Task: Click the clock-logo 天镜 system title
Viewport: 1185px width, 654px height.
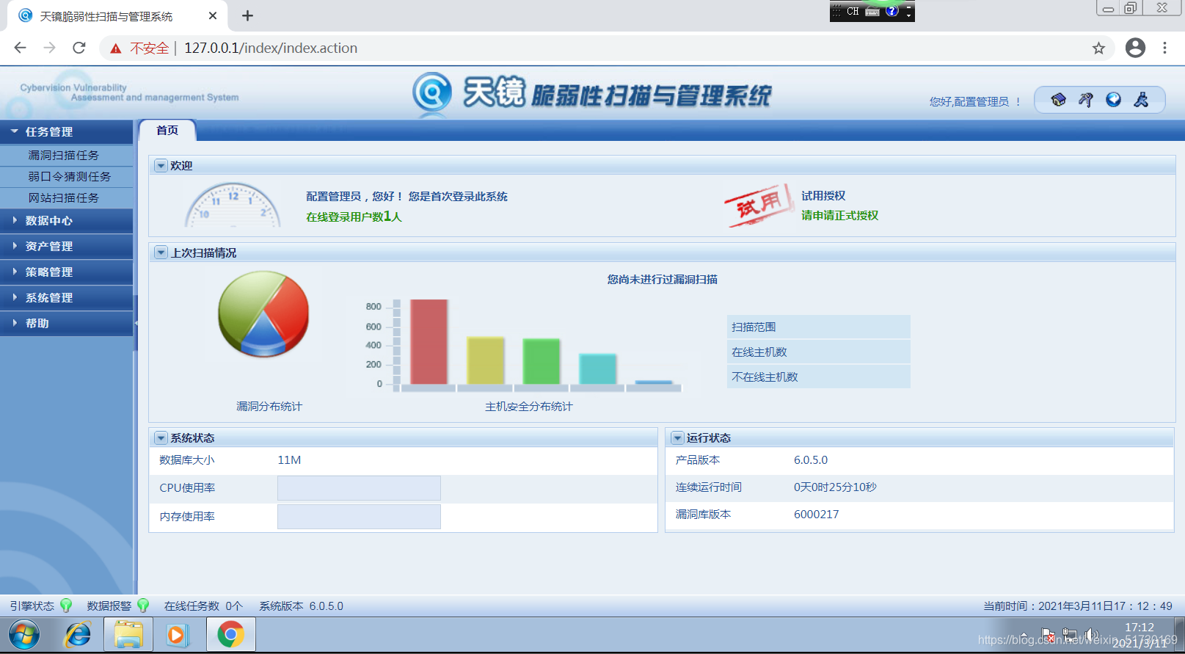Action: [x=591, y=94]
